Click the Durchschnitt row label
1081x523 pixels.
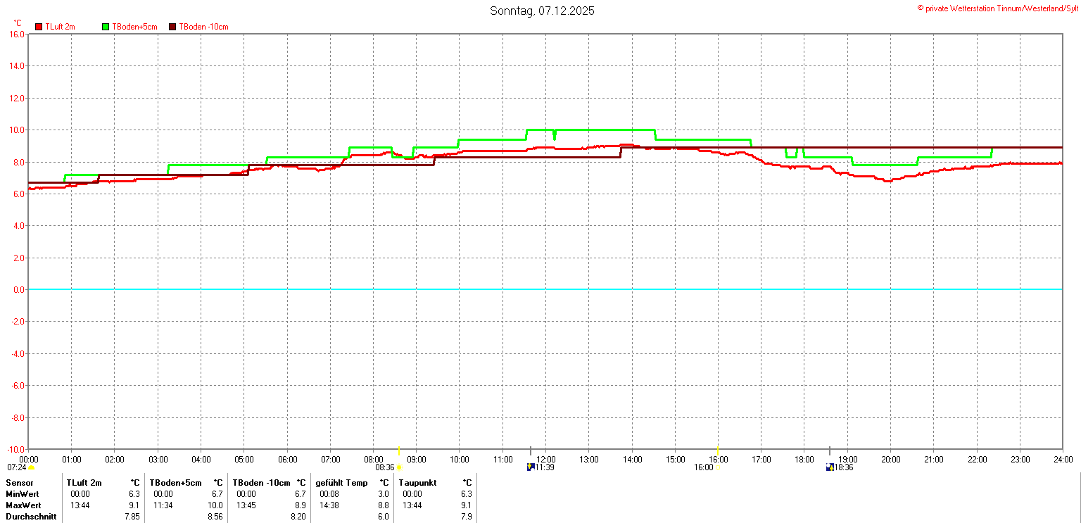click(31, 517)
